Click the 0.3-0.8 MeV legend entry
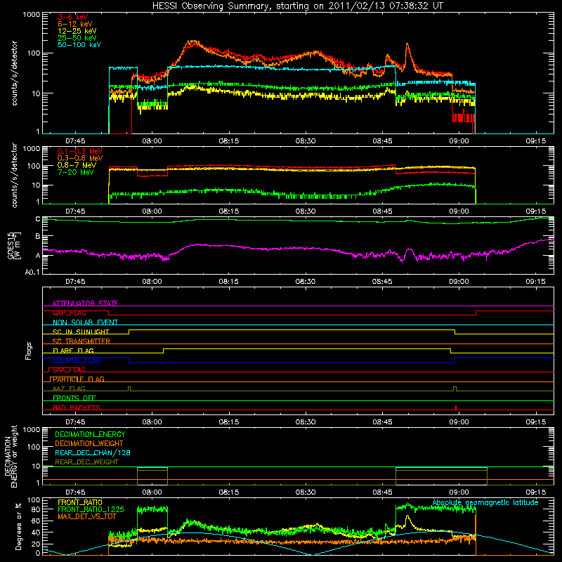 pyautogui.click(x=80, y=158)
